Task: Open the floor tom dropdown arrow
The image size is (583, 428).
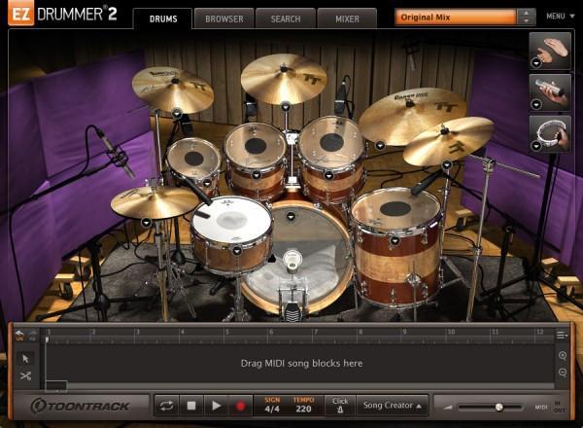Action: click(394, 241)
